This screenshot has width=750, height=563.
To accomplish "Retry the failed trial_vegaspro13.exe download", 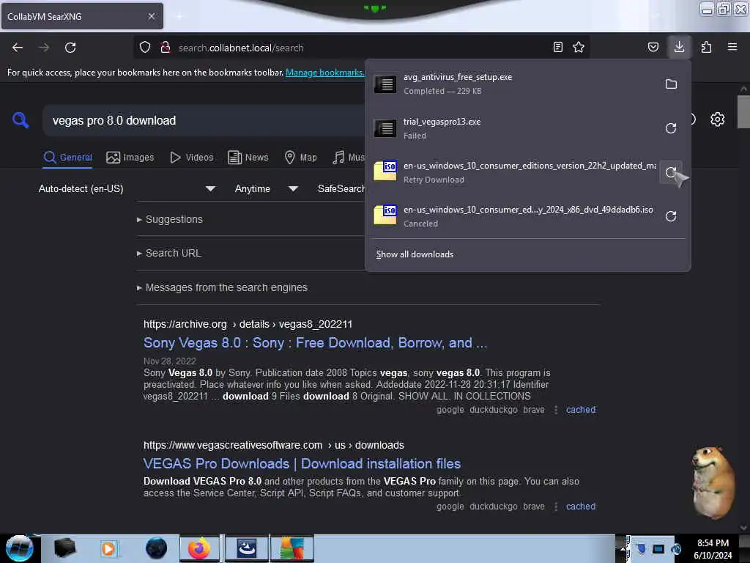I will [671, 128].
